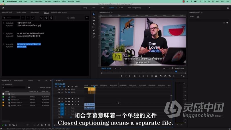Select the Razor tool

pyautogui.click(x=94, y=24)
